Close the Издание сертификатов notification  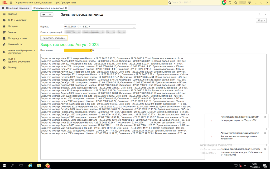pos(265,149)
